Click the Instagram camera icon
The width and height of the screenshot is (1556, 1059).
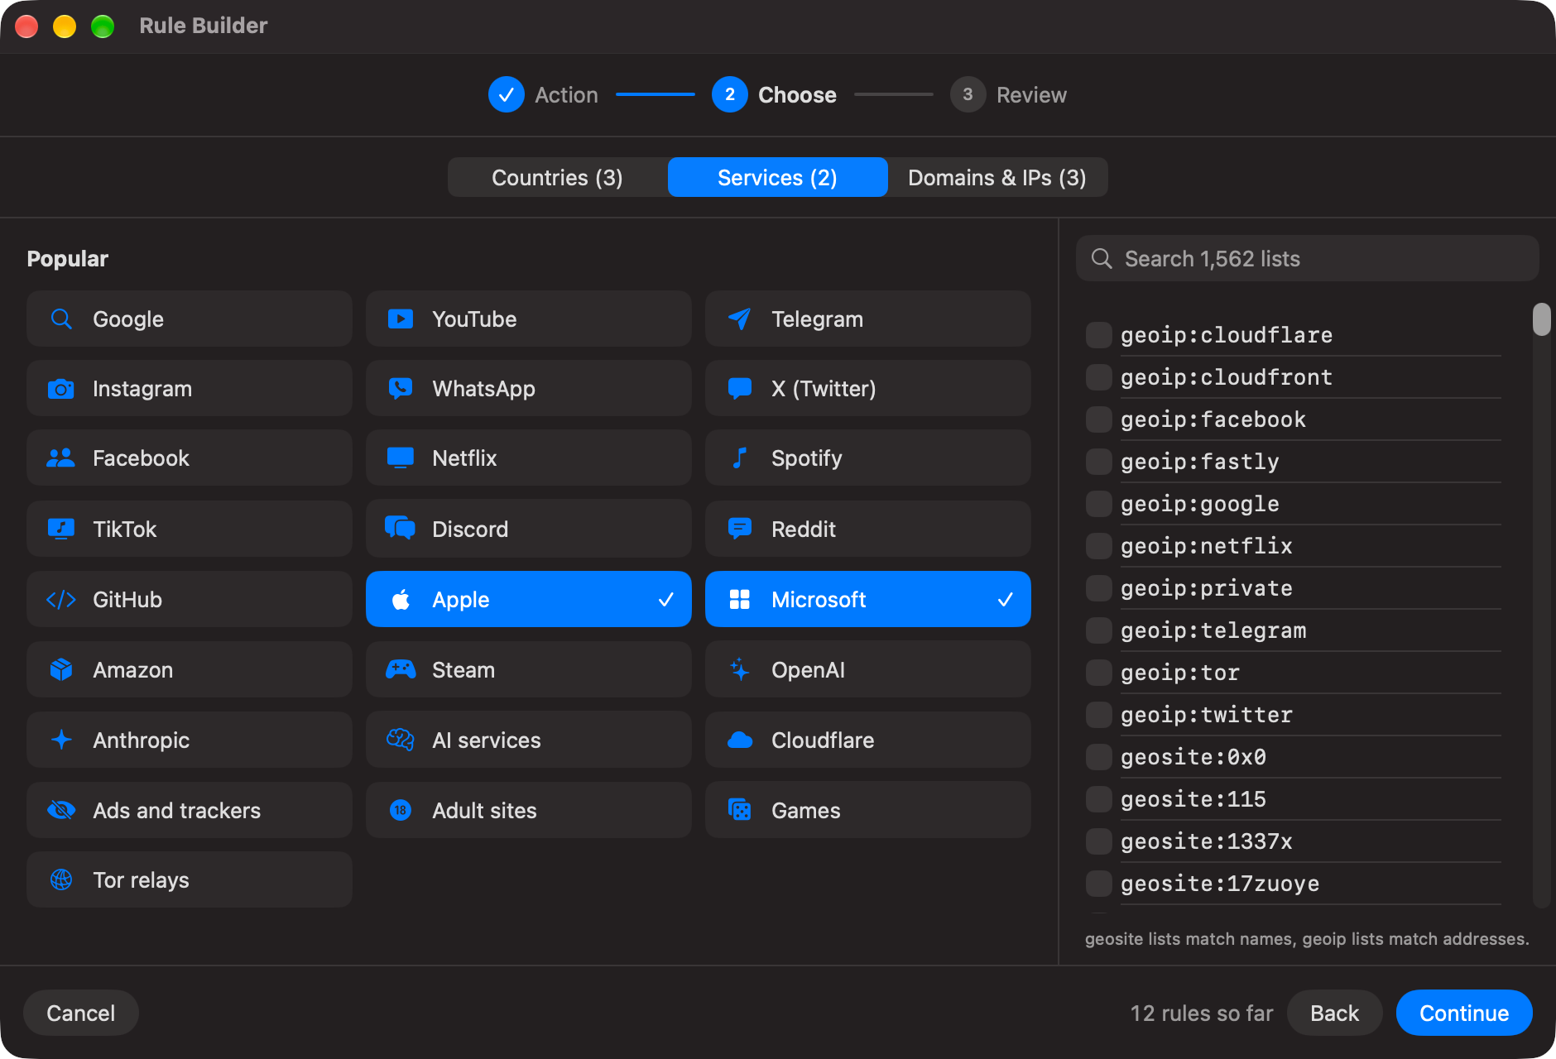[61, 389]
